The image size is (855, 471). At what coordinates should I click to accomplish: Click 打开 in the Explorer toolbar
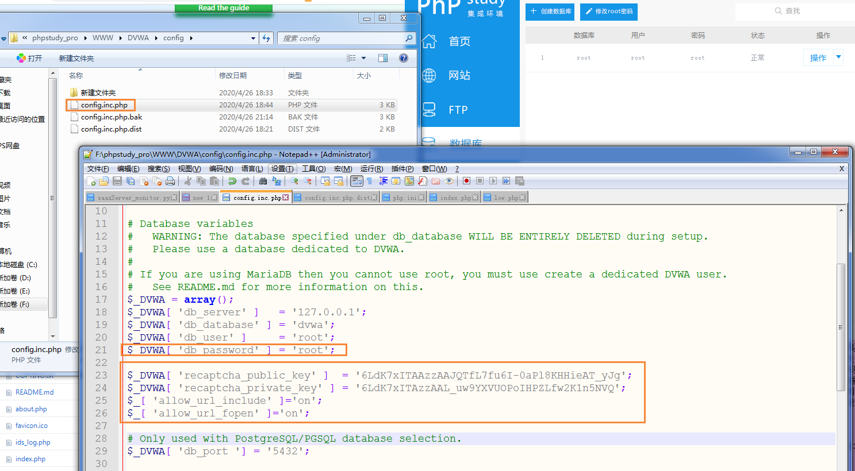29,58
